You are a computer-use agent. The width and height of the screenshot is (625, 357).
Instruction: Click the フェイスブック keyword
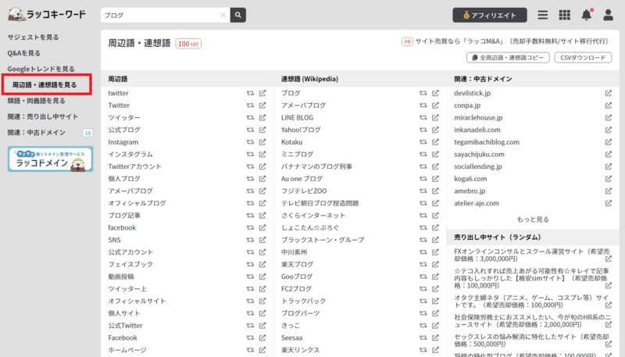point(130,265)
